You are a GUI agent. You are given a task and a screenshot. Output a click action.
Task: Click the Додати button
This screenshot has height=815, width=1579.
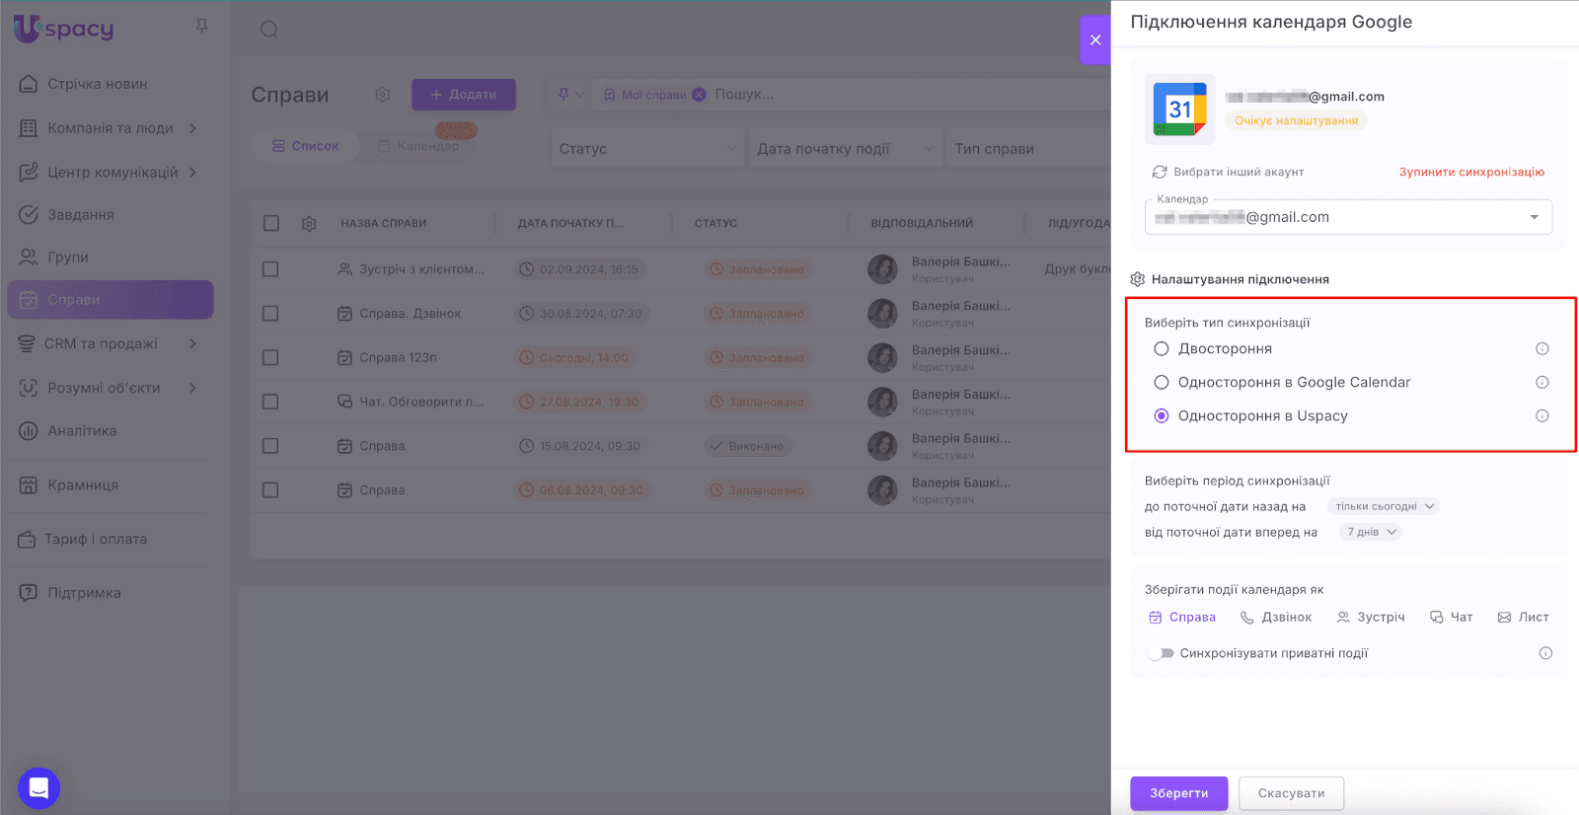pos(464,95)
